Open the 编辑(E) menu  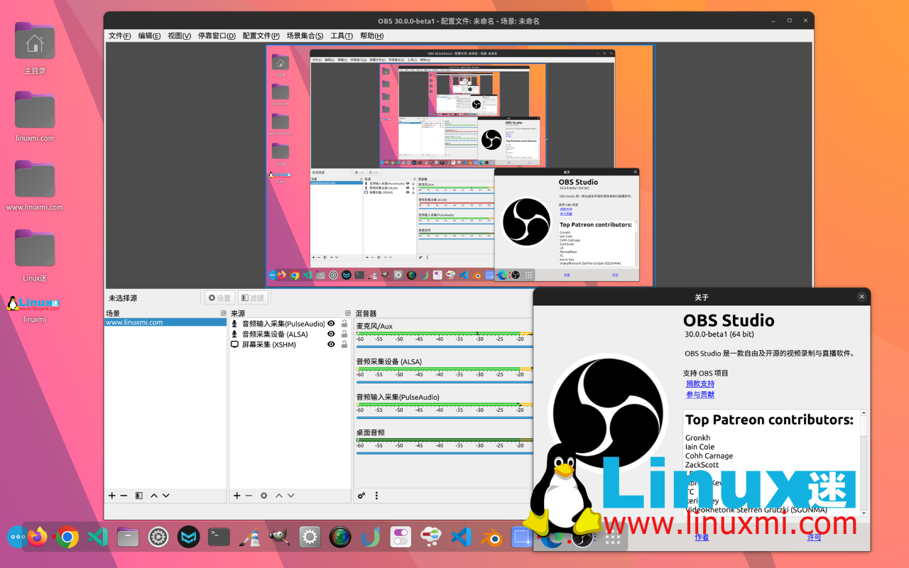tap(149, 35)
